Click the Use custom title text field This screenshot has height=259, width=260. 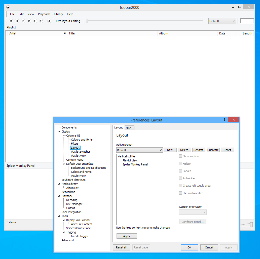(x=200, y=198)
